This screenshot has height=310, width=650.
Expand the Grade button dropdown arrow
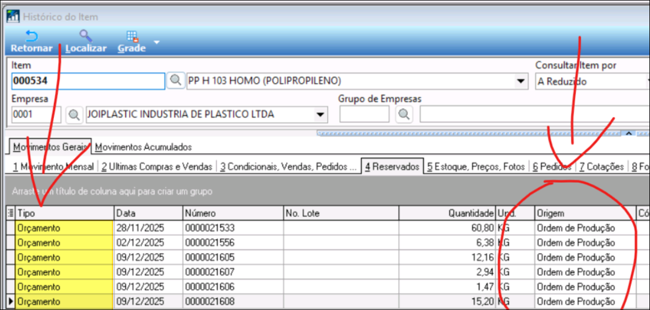pos(157,42)
